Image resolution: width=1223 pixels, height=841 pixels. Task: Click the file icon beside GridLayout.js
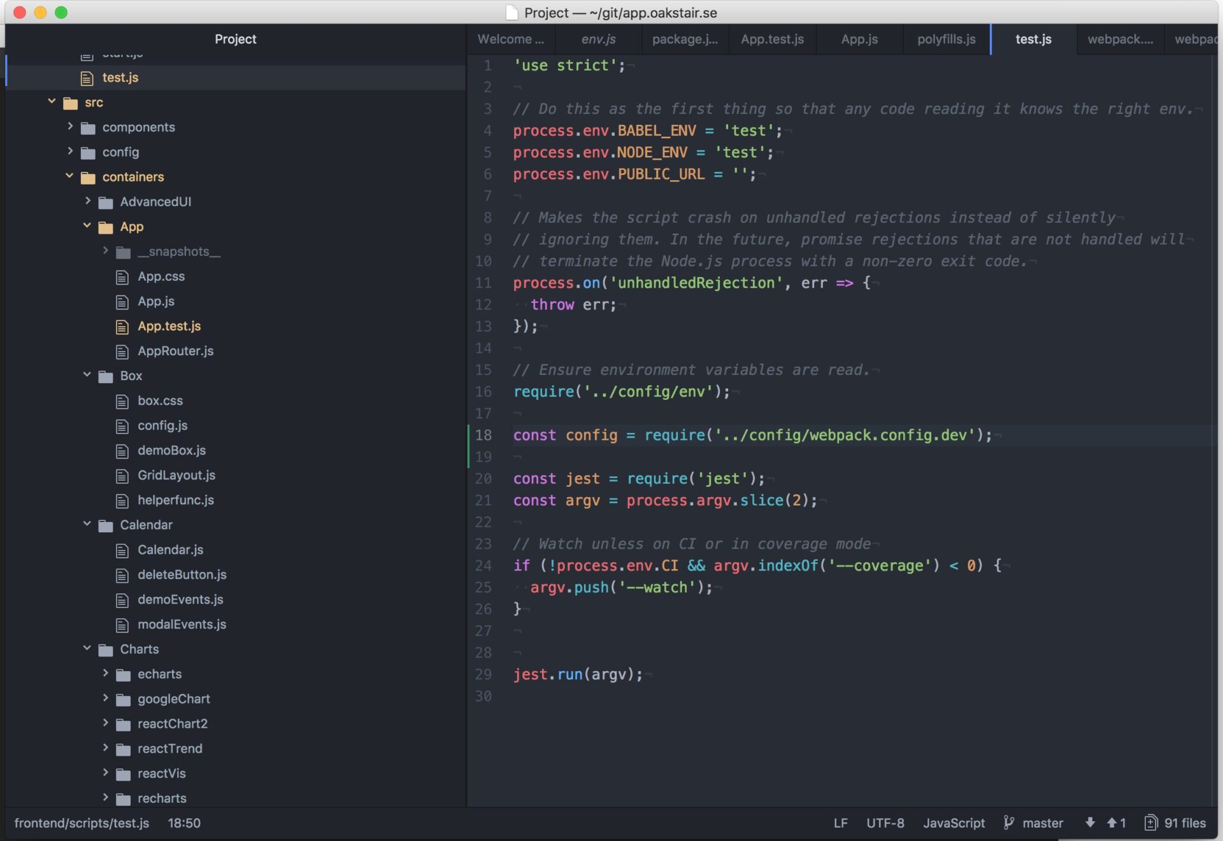click(122, 476)
